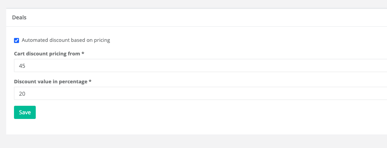Toggle the checked box beside Automated discount

point(17,40)
